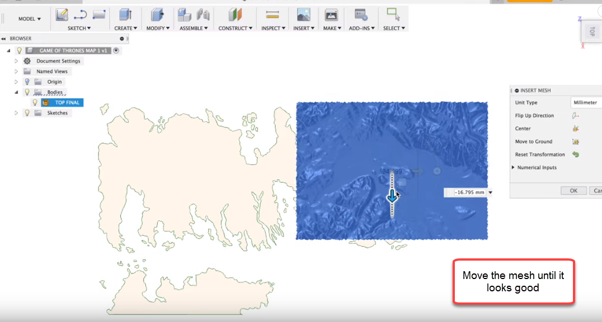
Task: Click the Flip Up Direction icon
Action: point(575,116)
